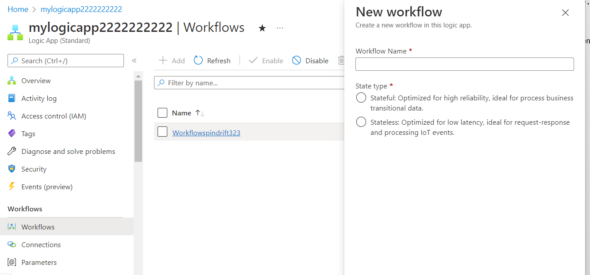590x275 pixels.
Task: Check the Workflowspindrift323 row checkbox
Action: (162, 131)
